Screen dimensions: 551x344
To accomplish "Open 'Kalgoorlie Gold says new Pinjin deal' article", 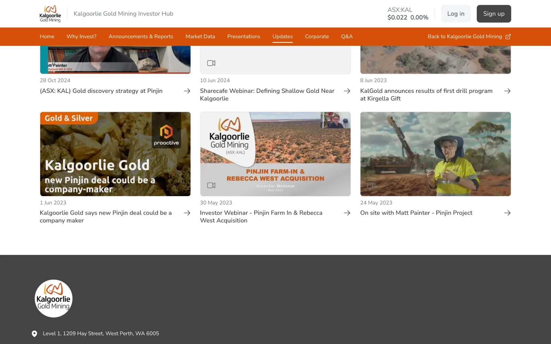I will [106, 217].
